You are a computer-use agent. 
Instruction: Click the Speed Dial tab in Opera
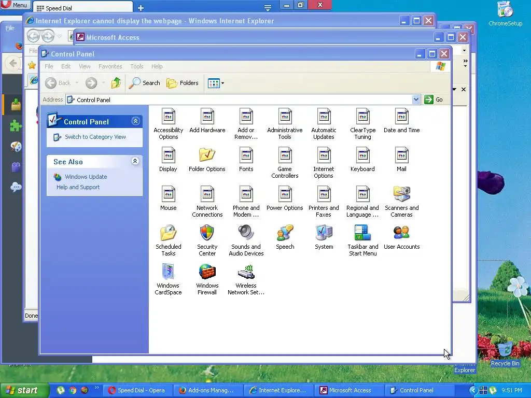[83, 8]
